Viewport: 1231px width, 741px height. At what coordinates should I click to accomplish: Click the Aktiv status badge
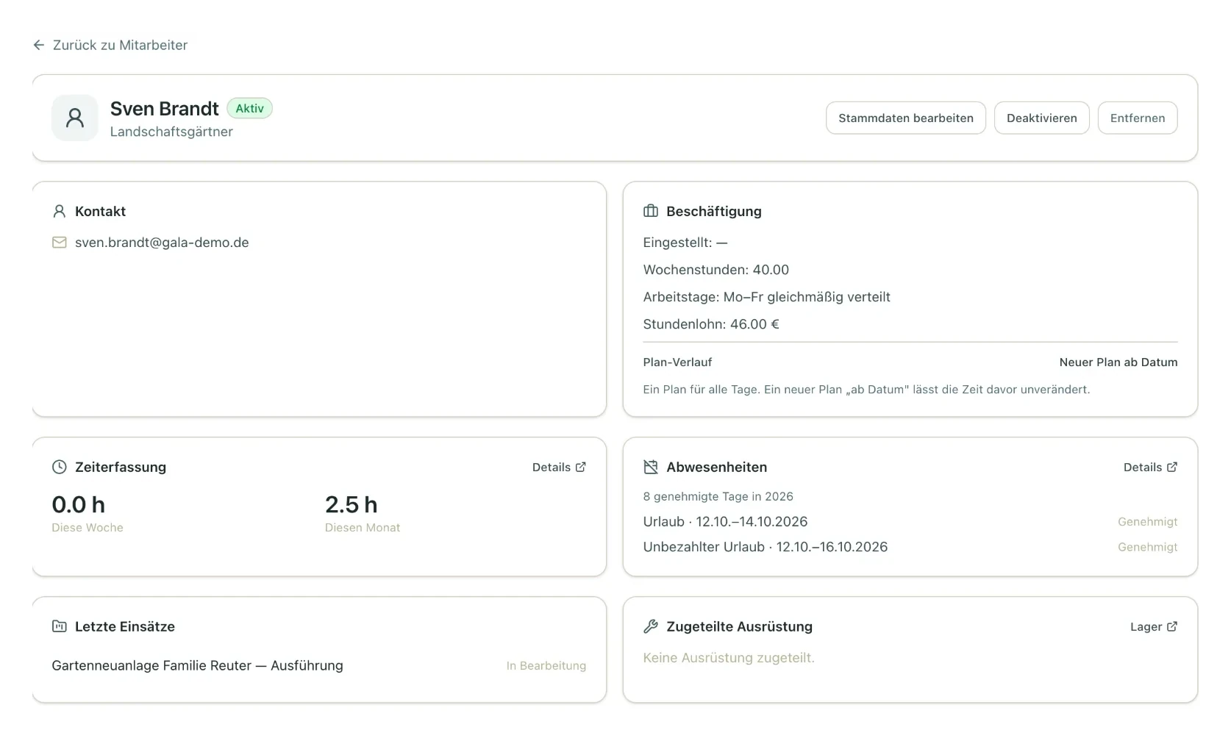(x=250, y=108)
